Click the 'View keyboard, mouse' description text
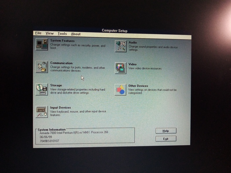The width and height of the screenshot is (231, 173). pos(78,113)
